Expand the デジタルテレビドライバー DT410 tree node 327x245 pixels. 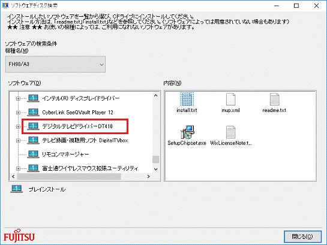18,126
